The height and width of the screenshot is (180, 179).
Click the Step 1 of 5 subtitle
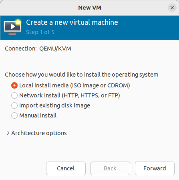point(40,32)
